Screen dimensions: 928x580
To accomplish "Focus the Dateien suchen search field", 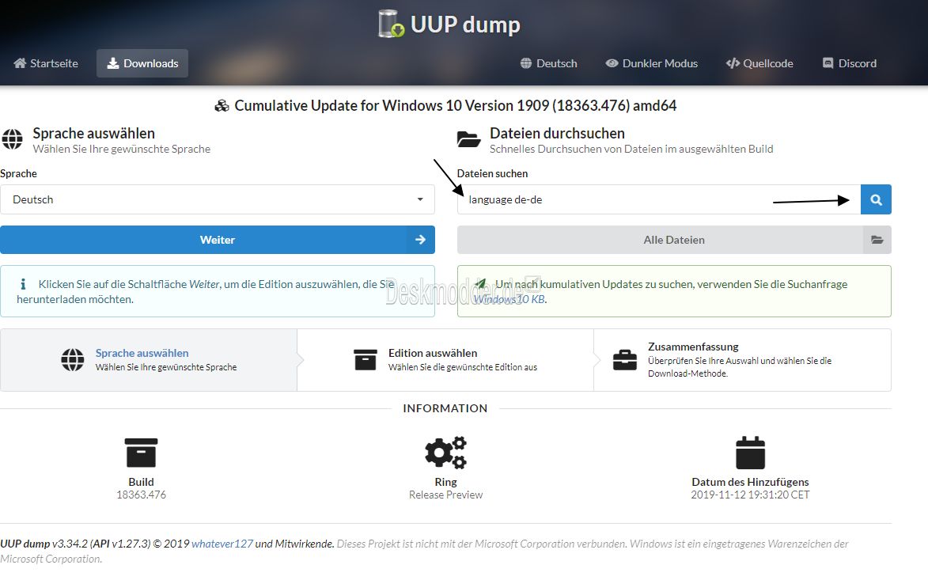I will pyautogui.click(x=659, y=199).
